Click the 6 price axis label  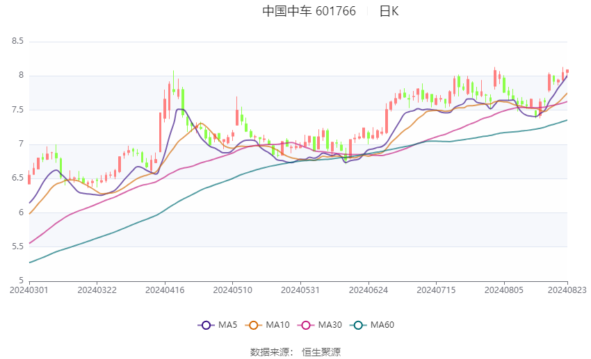(x=21, y=212)
